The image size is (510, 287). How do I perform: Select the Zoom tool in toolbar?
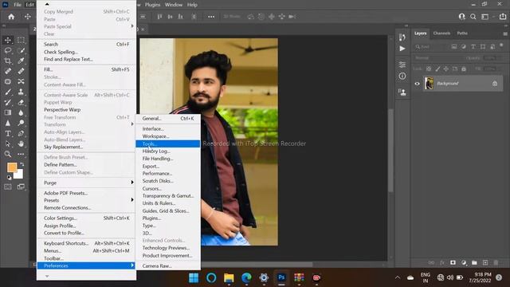pyautogui.click(x=8, y=154)
